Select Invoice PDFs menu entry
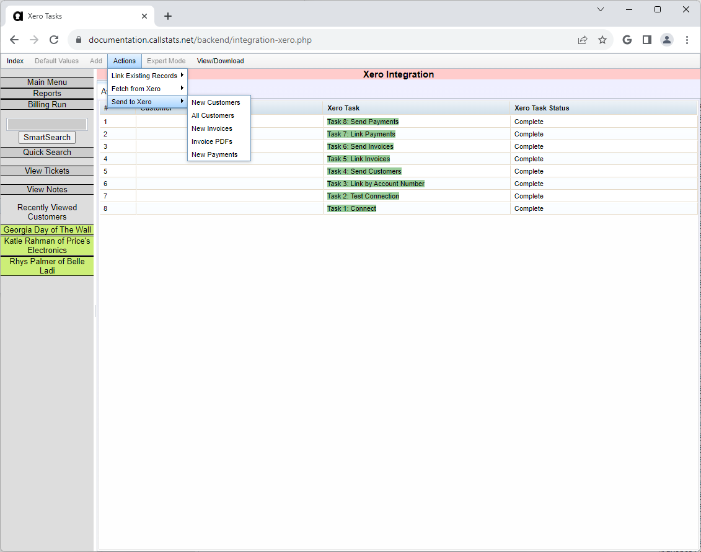 [212, 141]
